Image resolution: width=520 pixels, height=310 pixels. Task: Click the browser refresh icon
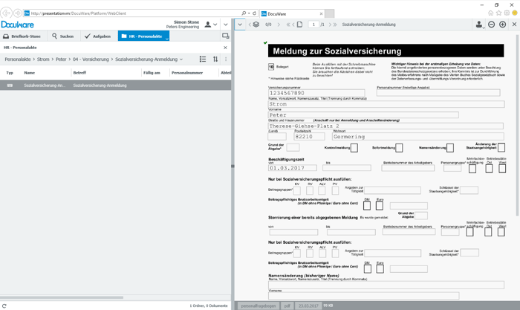tap(254, 13)
